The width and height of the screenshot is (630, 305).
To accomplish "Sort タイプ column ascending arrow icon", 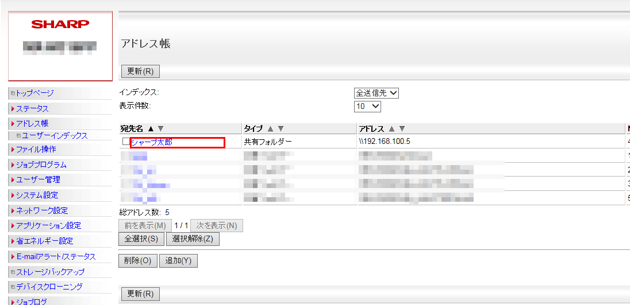I will (x=270, y=128).
